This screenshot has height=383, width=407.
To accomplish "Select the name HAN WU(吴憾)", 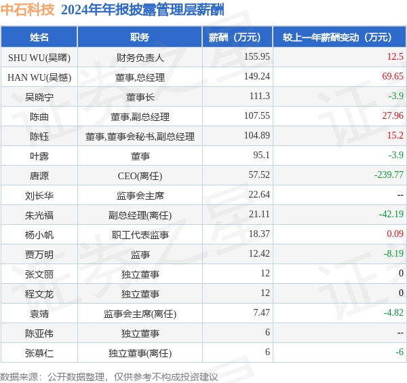I will (39, 77).
